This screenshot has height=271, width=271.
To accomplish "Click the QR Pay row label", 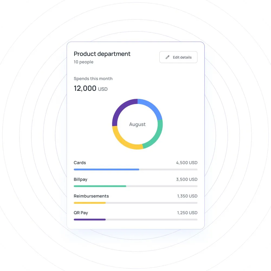I will point(81,213).
